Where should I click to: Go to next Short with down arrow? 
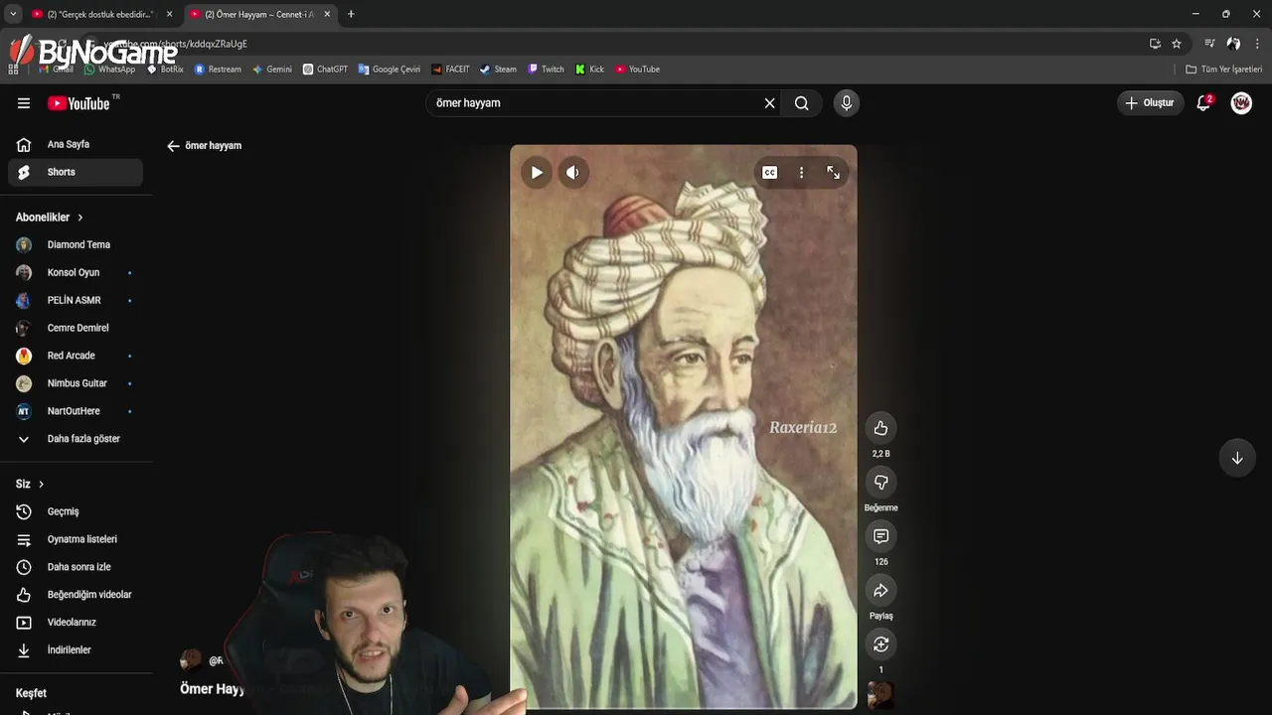coord(1237,458)
